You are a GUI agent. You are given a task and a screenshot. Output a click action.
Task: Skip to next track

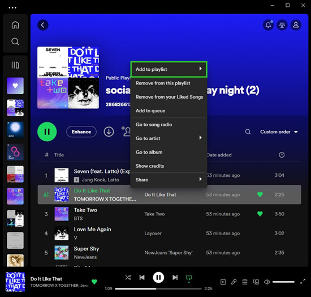click(175, 278)
